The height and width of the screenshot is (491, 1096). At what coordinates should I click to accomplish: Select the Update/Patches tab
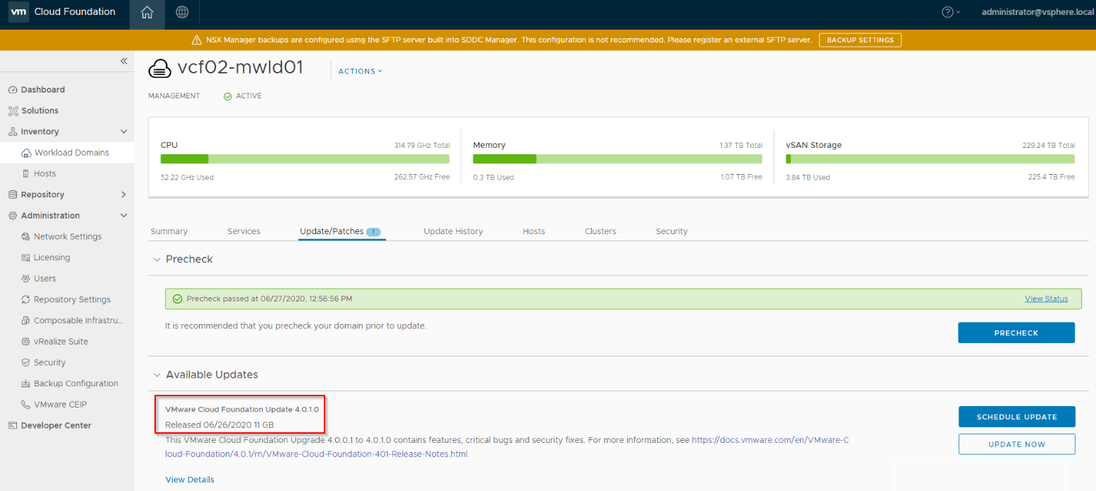341,231
